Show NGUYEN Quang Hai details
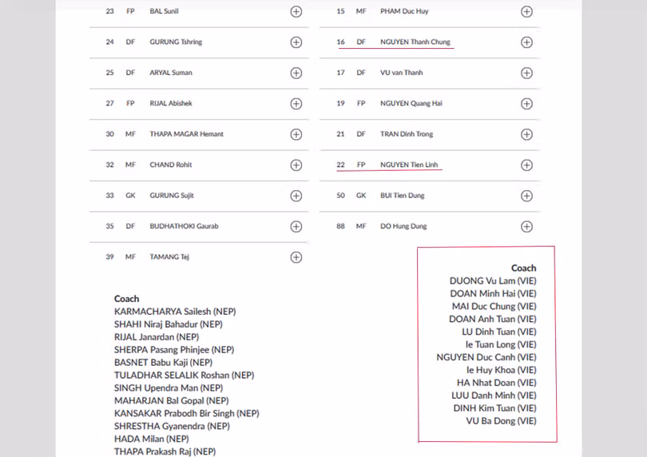This screenshot has height=457, width=647. pyautogui.click(x=526, y=104)
